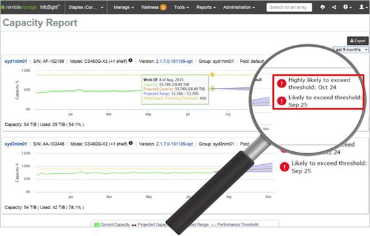Click the Search for an array field
This screenshot has width=370, height=236.
(289, 7)
